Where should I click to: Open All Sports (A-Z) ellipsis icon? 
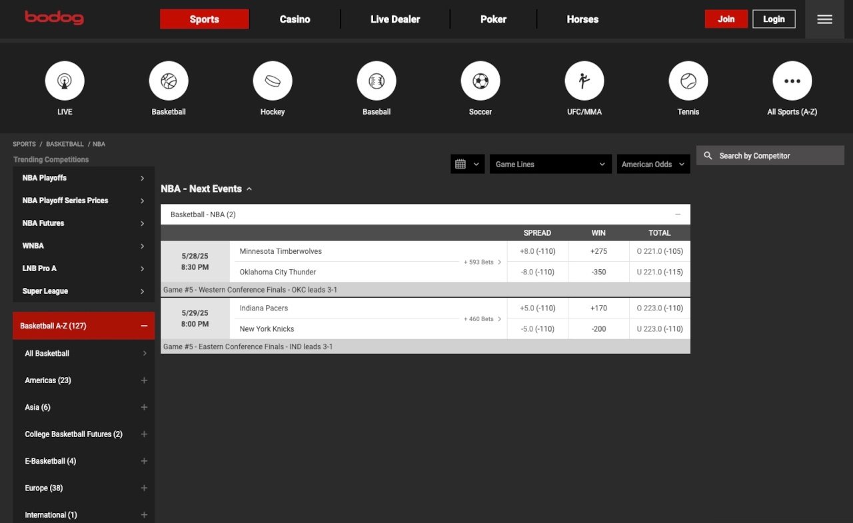792,81
